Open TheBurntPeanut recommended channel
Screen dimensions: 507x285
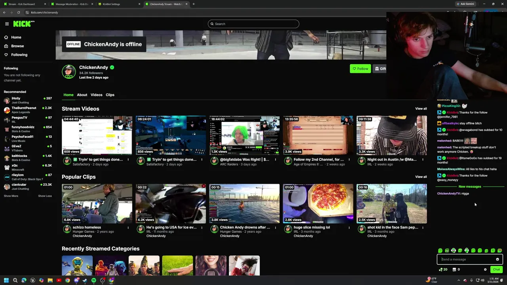pyautogui.click(x=28, y=110)
